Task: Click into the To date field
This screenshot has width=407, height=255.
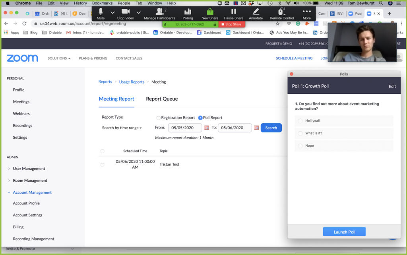Action: 235,128
